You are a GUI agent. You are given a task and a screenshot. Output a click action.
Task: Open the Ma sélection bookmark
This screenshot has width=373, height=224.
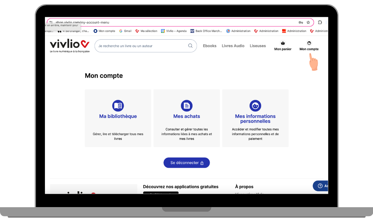146,31
